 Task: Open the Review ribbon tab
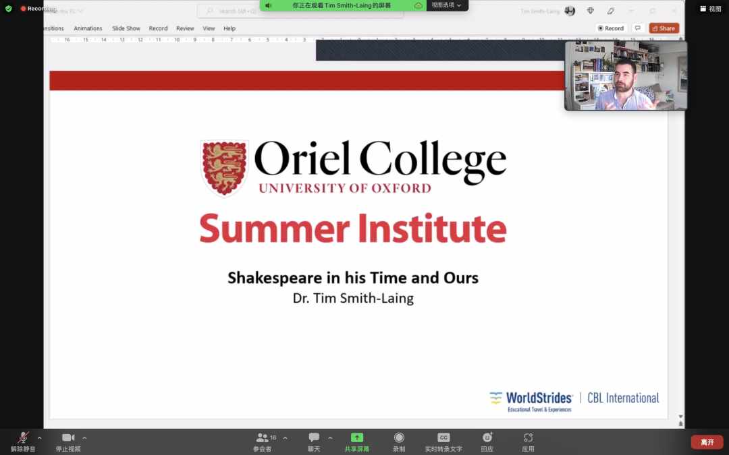click(185, 28)
